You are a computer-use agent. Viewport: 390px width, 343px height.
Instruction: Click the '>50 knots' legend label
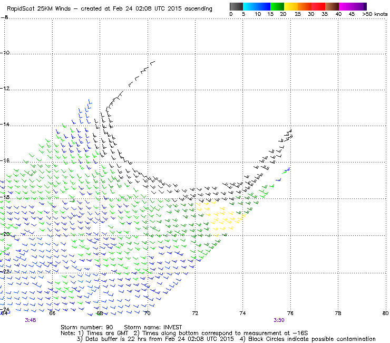coord(375,14)
